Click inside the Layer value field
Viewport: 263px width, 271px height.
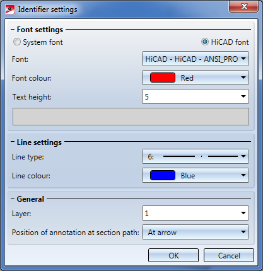coord(190,213)
